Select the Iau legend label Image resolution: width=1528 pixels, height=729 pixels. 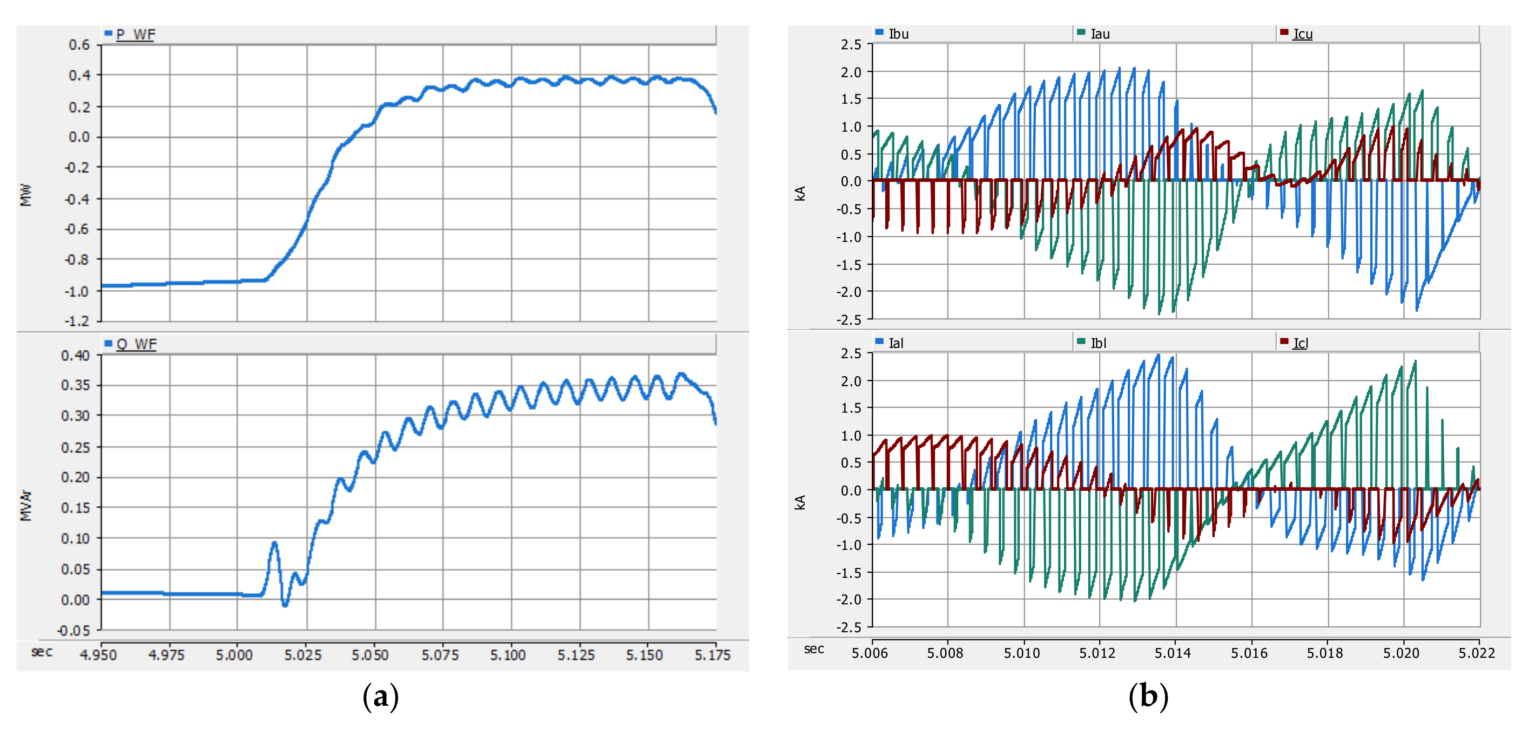[x=1100, y=34]
